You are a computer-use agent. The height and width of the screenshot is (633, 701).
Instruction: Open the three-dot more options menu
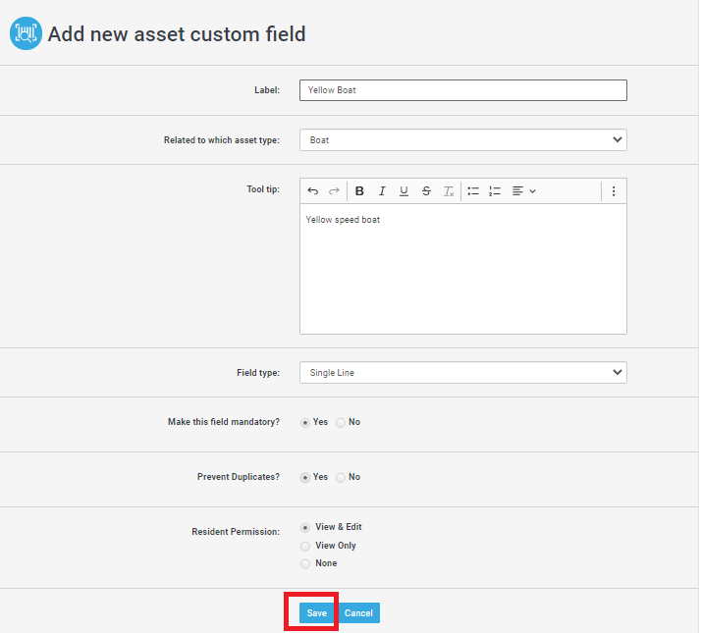614,191
